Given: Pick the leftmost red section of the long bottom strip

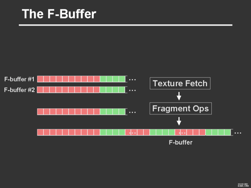Looking at the screenshot, I should click(x=69, y=132).
